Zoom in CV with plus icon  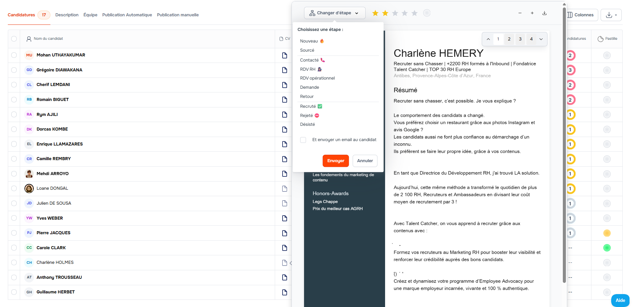[532, 13]
